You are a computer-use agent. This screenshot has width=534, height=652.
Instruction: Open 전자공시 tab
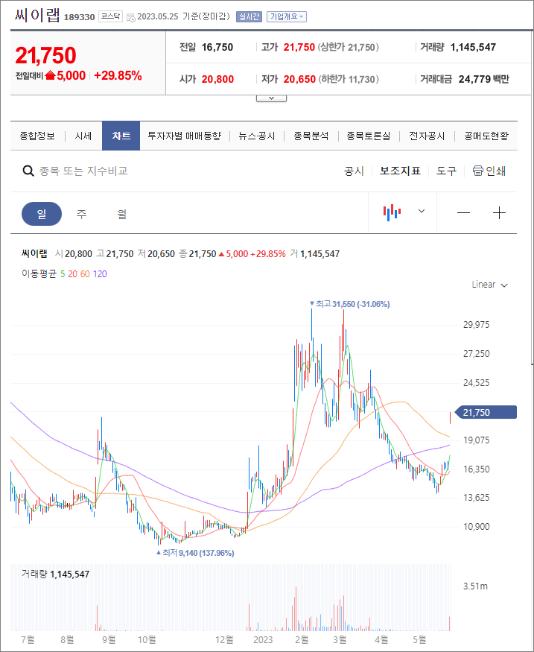427,136
